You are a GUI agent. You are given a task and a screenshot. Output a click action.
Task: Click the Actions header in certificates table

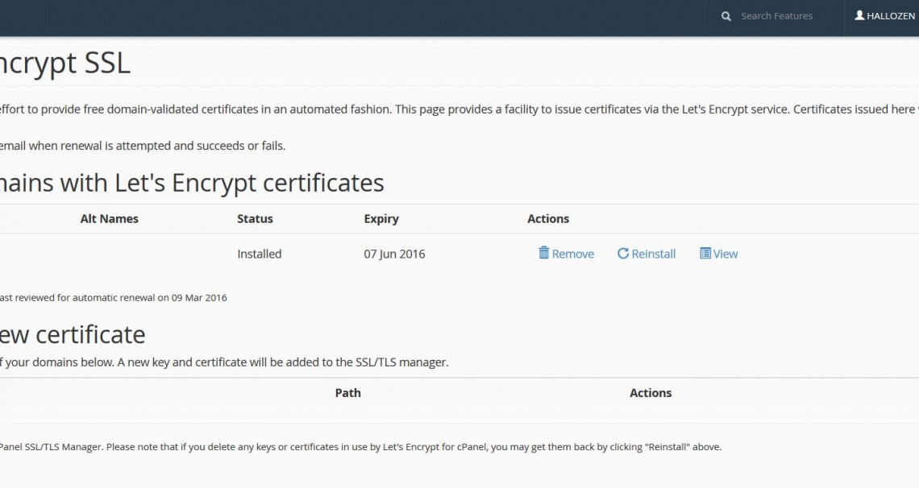(548, 219)
